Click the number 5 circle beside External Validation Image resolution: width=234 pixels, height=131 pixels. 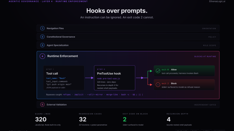(x=42, y=104)
